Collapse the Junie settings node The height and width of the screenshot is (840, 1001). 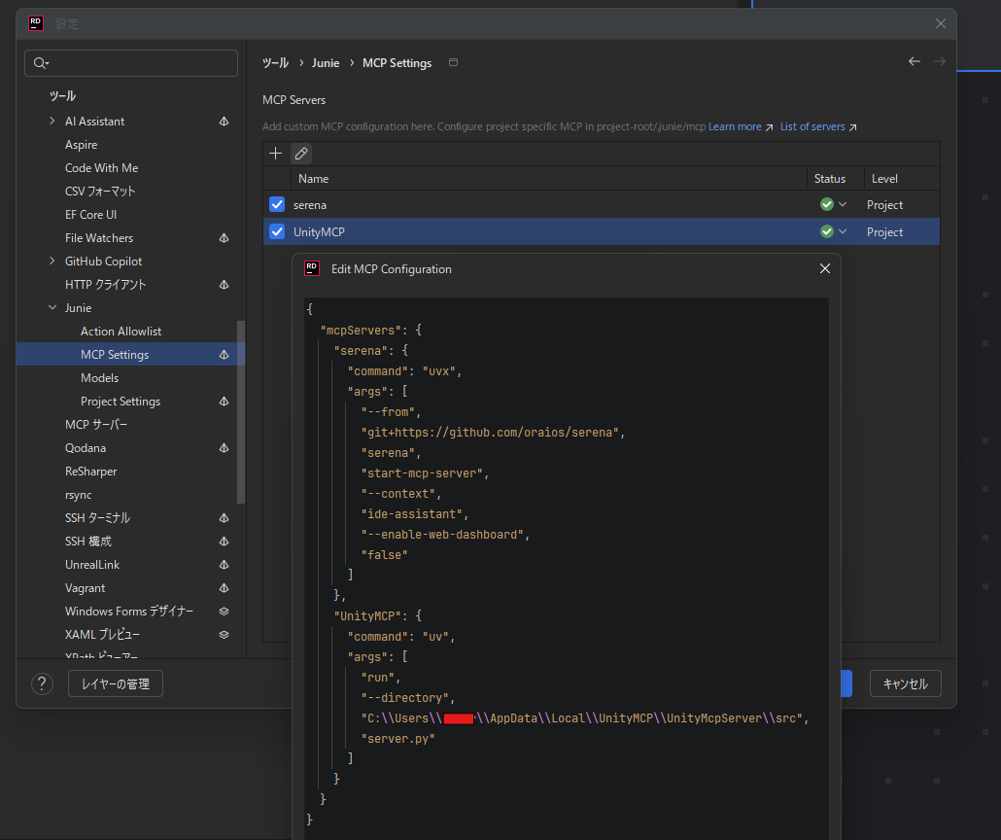pos(52,308)
